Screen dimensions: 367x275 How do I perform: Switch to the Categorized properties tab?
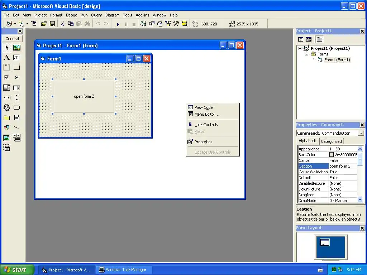click(331, 141)
